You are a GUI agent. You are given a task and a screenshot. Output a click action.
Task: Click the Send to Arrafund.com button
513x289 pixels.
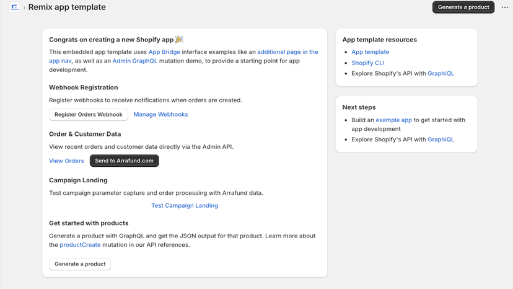click(x=125, y=161)
